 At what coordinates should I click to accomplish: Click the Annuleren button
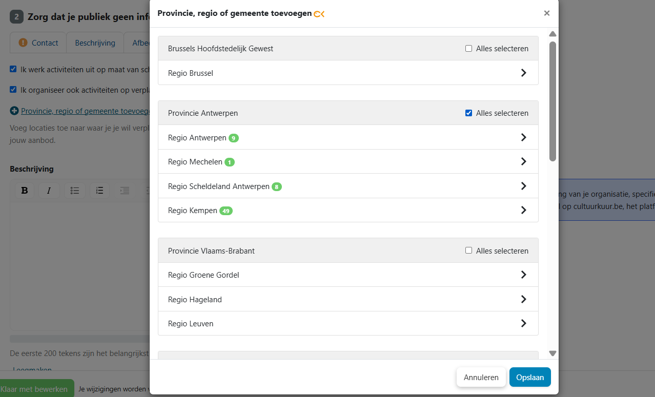[481, 377]
